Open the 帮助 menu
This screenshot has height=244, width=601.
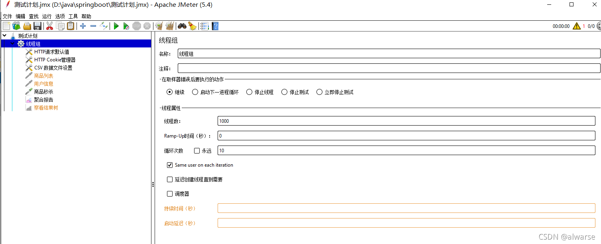tap(86, 16)
